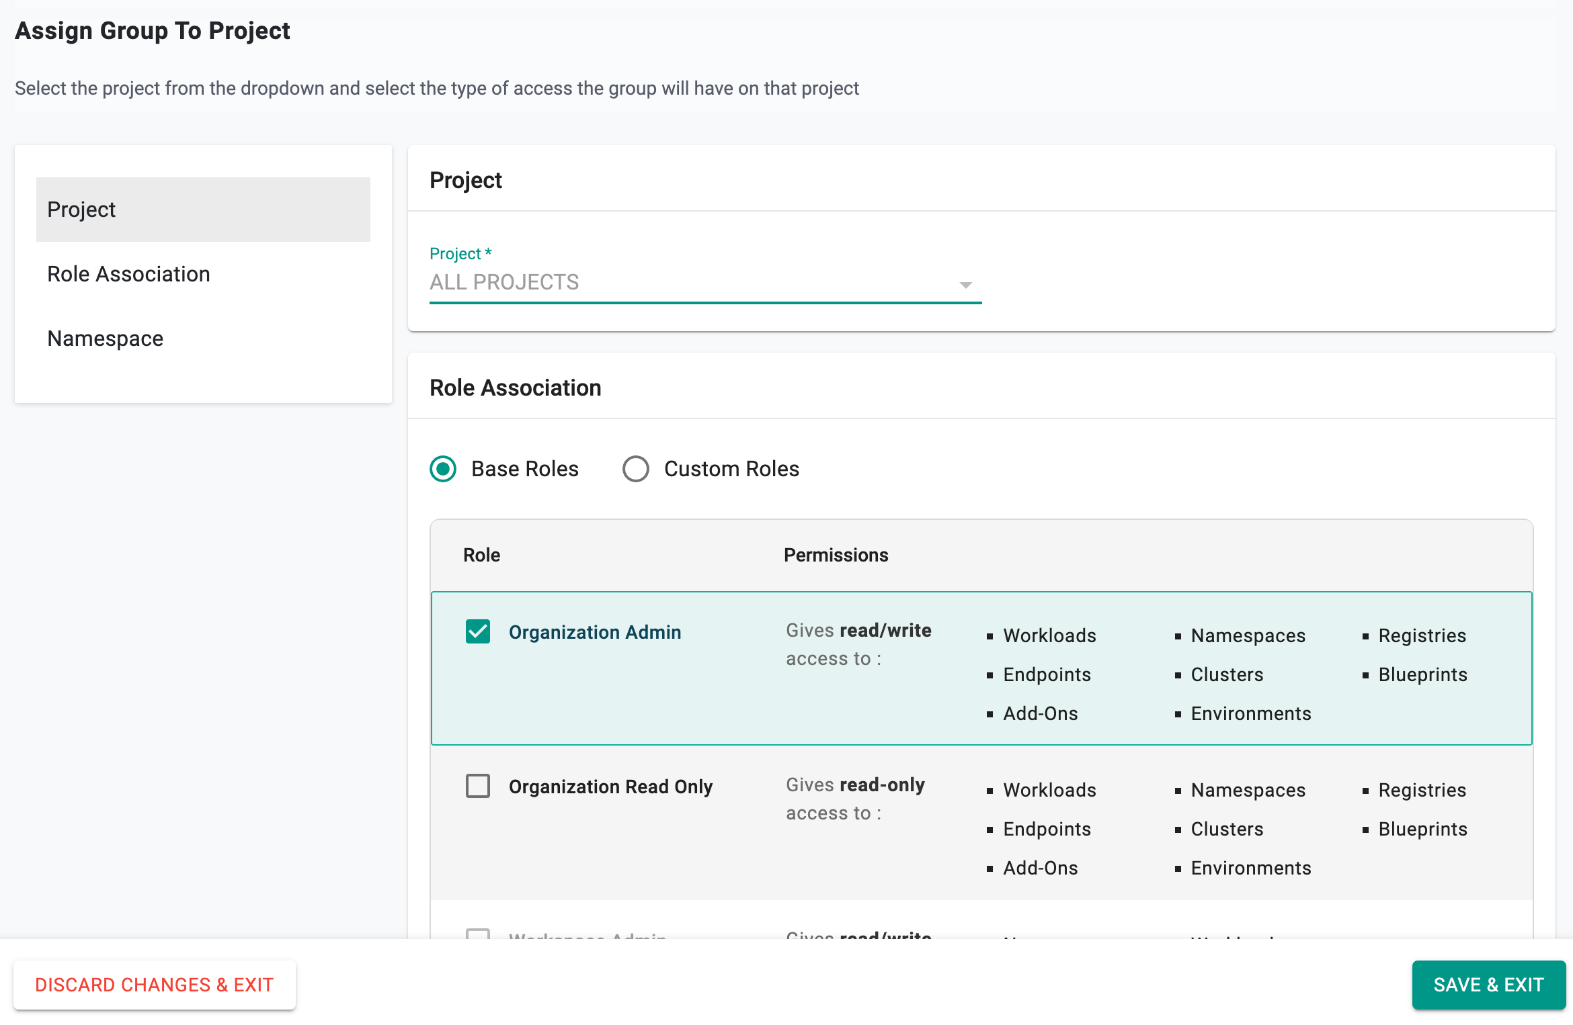Viewport: 1573px width, 1025px height.
Task: Click Clusters in Organization Admin row
Action: click(x=1227, y=674)
